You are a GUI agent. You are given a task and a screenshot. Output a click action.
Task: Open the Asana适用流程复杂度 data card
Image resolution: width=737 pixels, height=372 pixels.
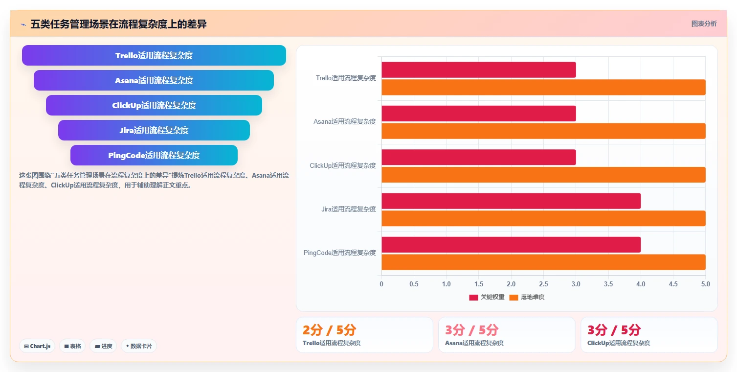(x=507, y=335)
